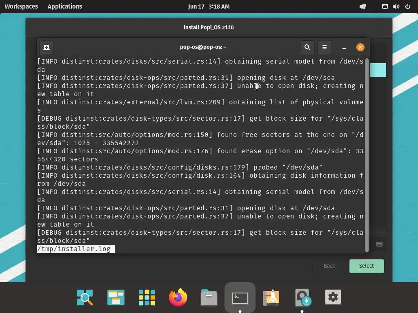Viewport: 418px width, 313px height.
Task: Open the clock and calendar Jun 17
Action: coord(209,7)
